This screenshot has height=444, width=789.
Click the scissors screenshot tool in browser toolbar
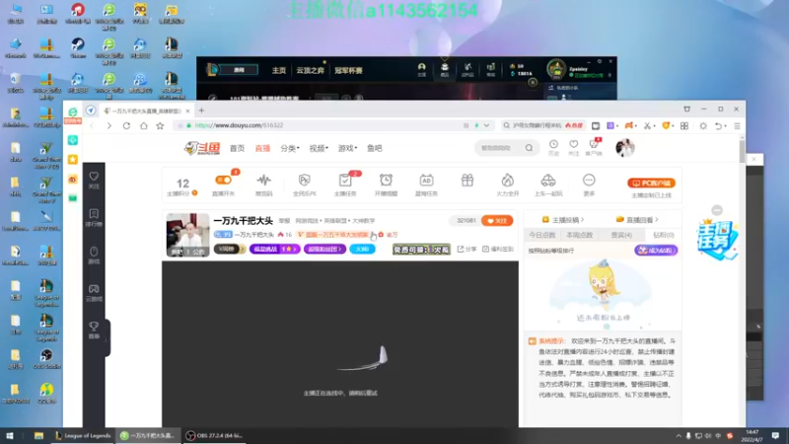pos(648,126)
